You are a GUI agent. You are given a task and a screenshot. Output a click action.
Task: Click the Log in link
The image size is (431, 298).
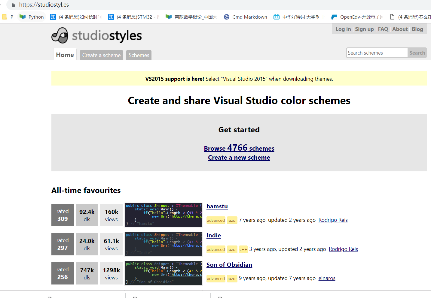click(x=343, y=29)
